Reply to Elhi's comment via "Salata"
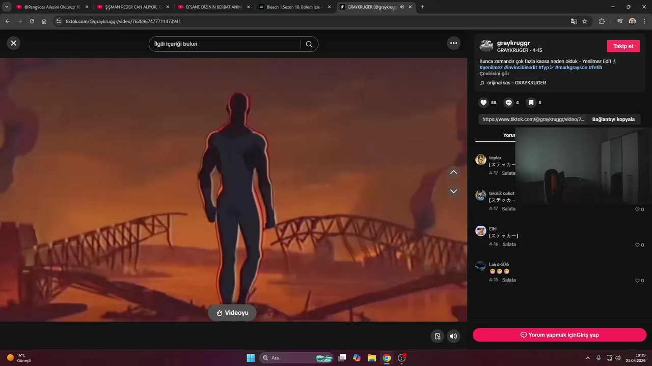Viewport: 652px width, 366px height. click(509, 245)
